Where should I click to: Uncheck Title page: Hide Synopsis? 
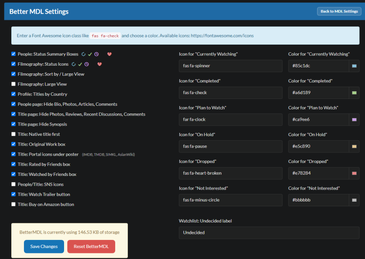click(13, 124)
